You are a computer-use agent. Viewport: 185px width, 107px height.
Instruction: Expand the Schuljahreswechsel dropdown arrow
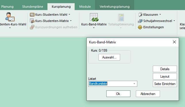(174, 21)
